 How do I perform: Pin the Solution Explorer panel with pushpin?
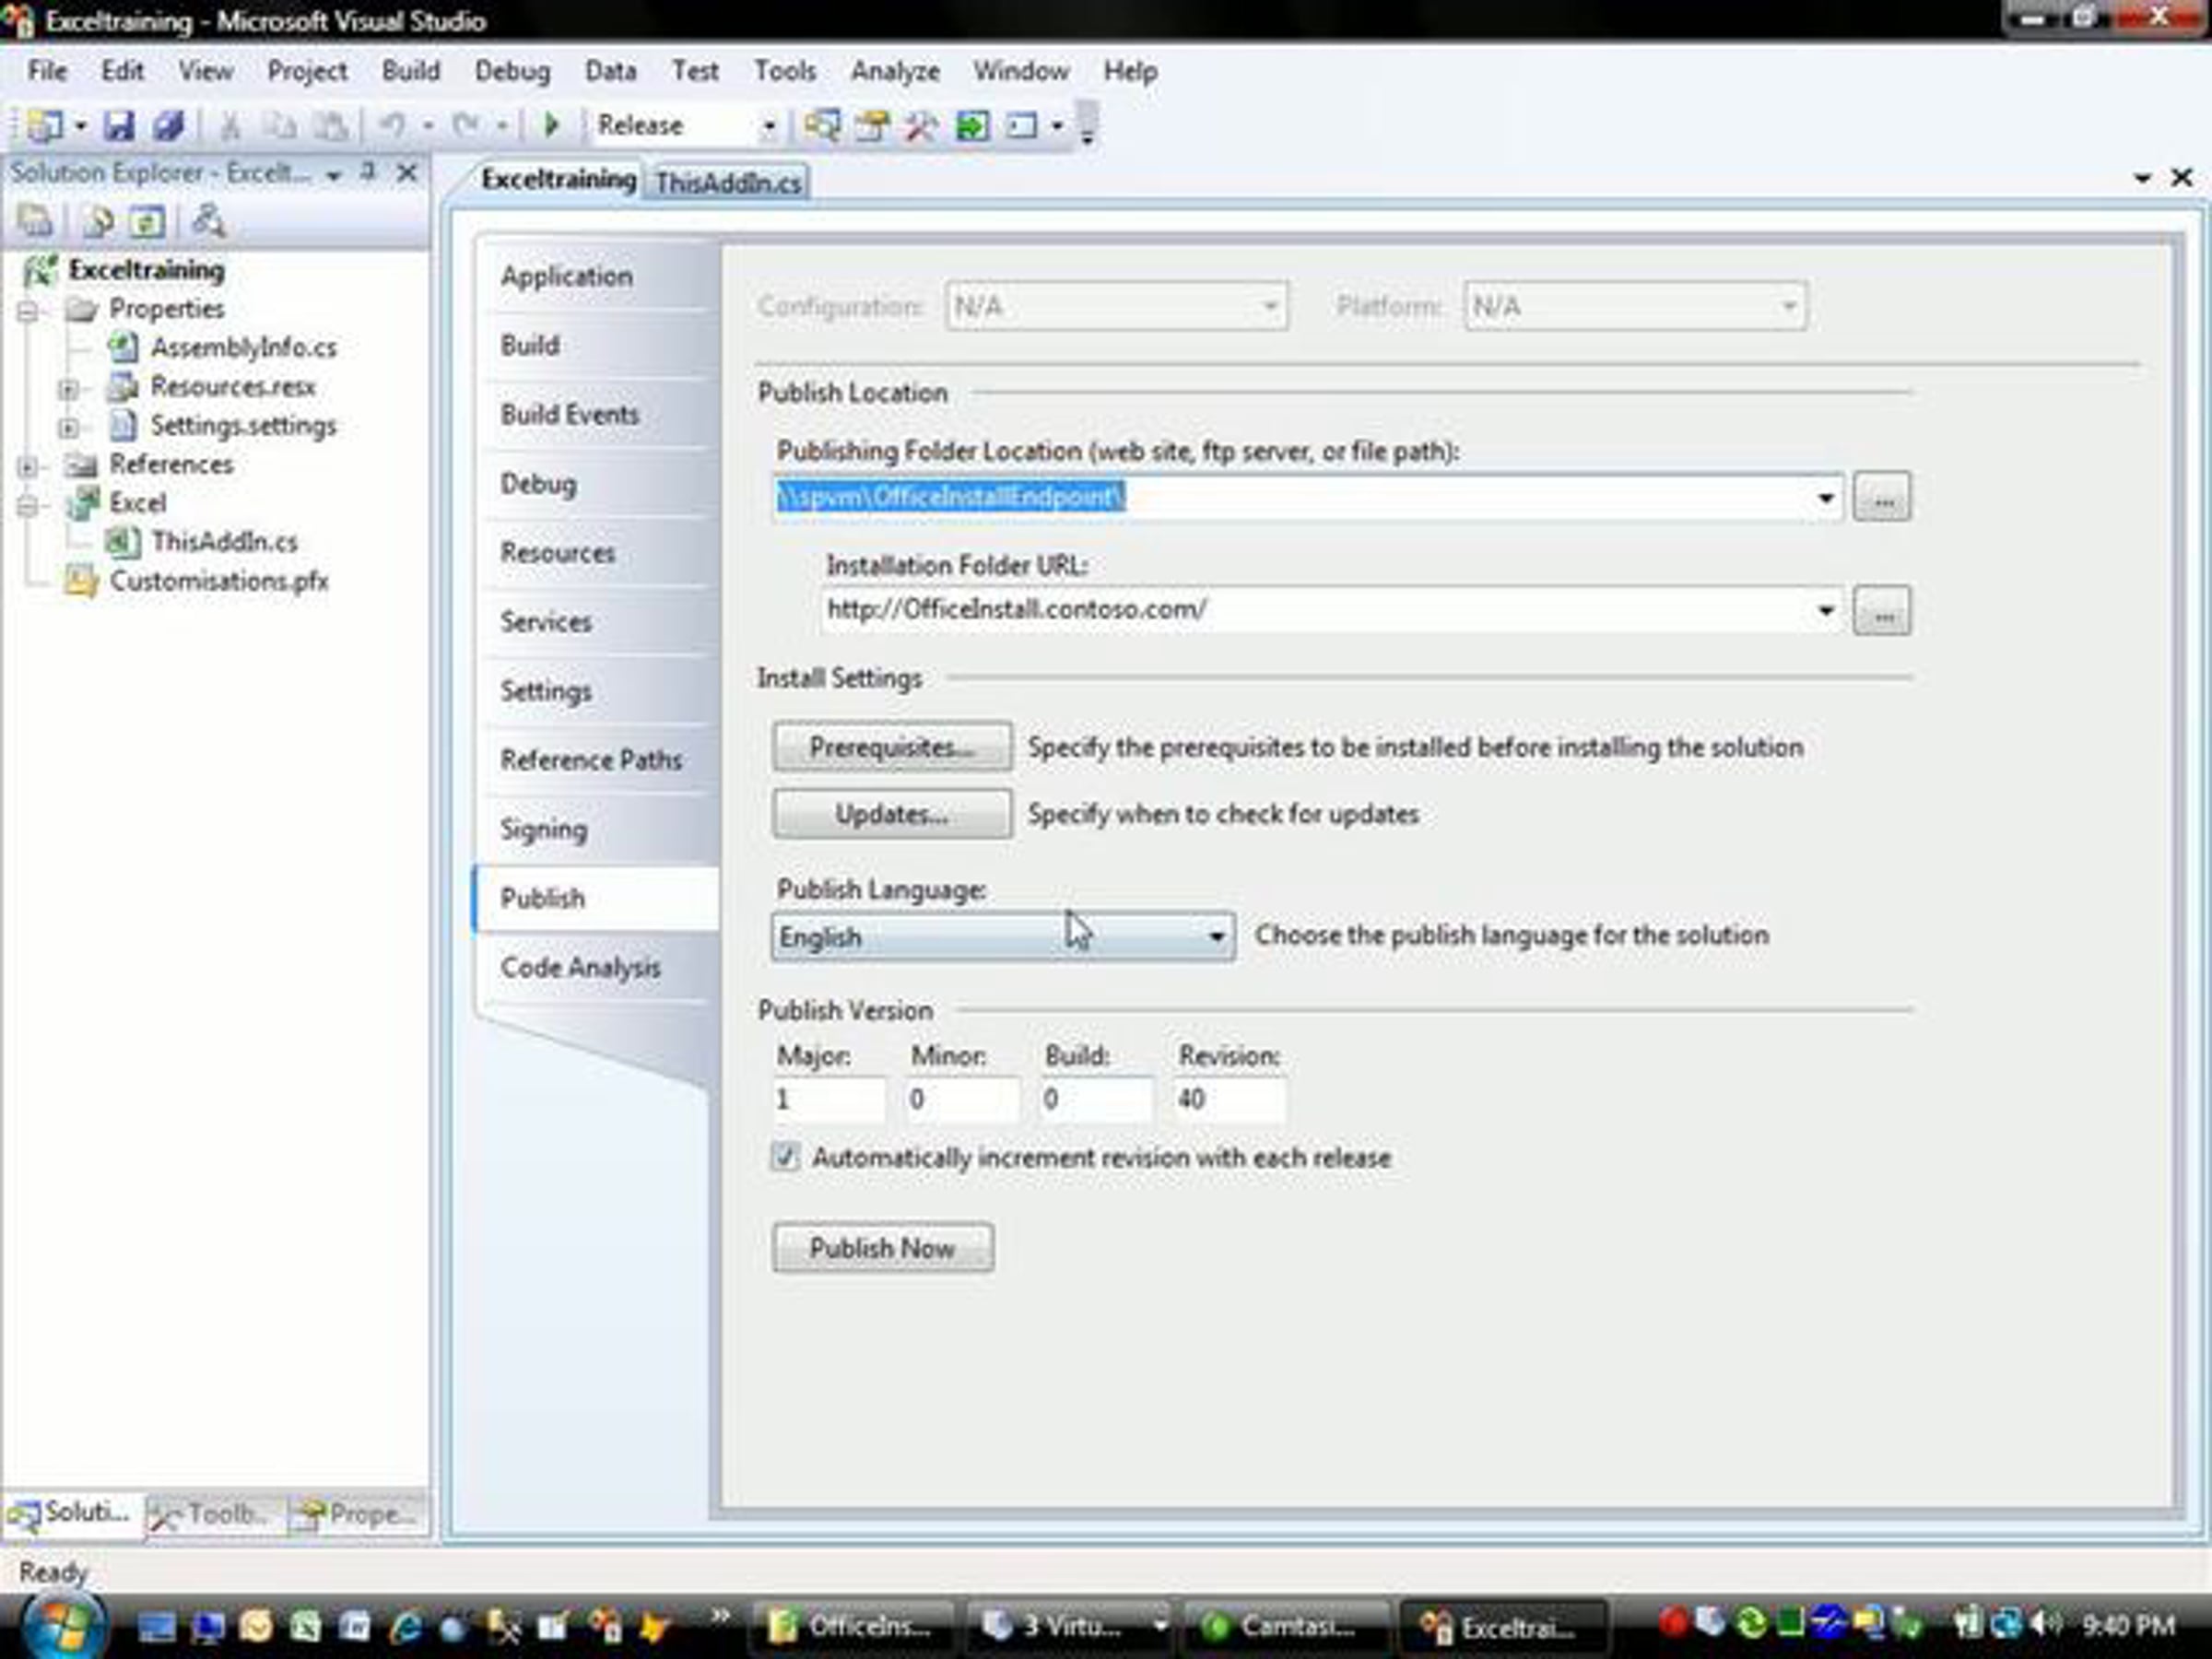tap(368, 172)
